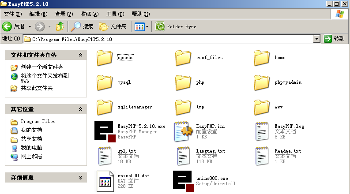Image resolution: width=350 pixels, height=194 pixels.
Task: Click the Forward arrow button
Action: coord(40,26)
